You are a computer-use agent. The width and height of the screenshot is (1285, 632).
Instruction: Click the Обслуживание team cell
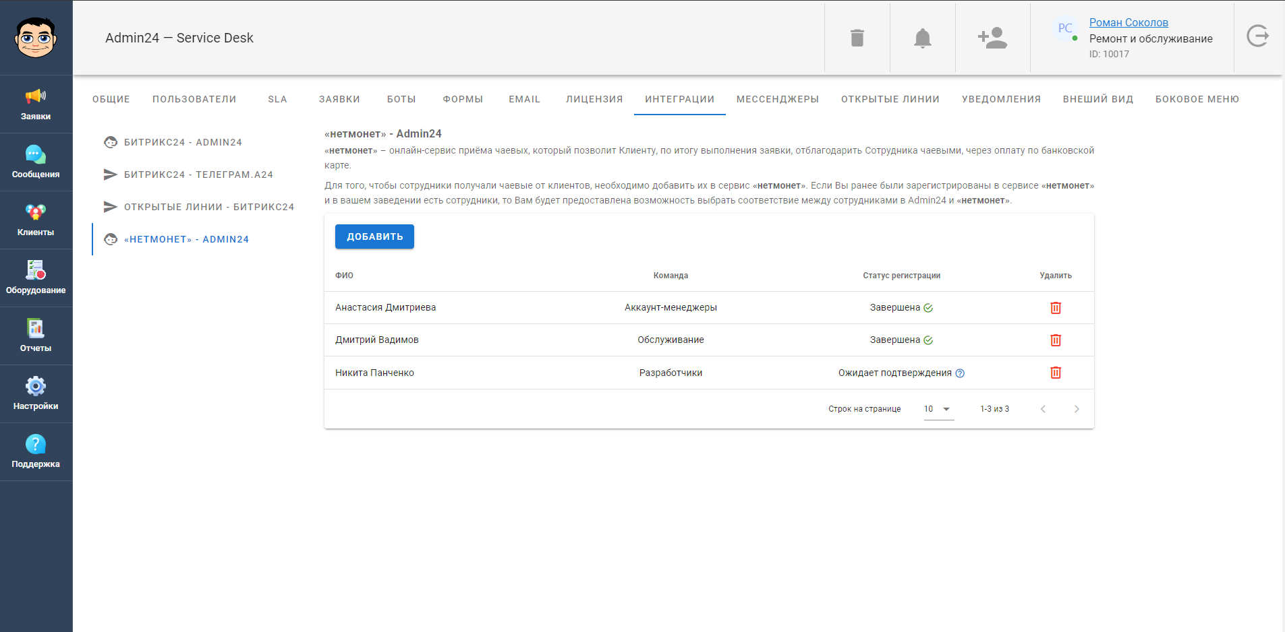click(670, 340)
